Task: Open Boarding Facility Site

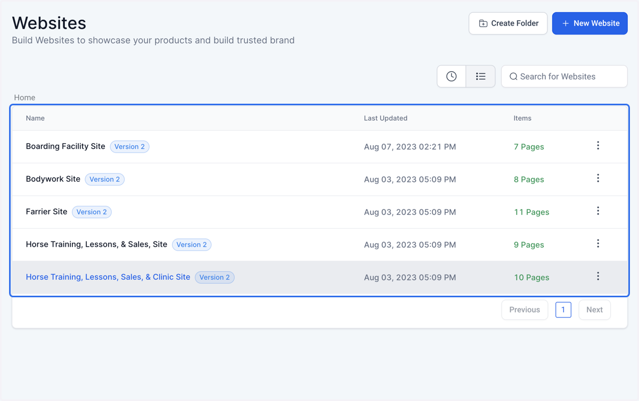Action: (x=65, y=146)
